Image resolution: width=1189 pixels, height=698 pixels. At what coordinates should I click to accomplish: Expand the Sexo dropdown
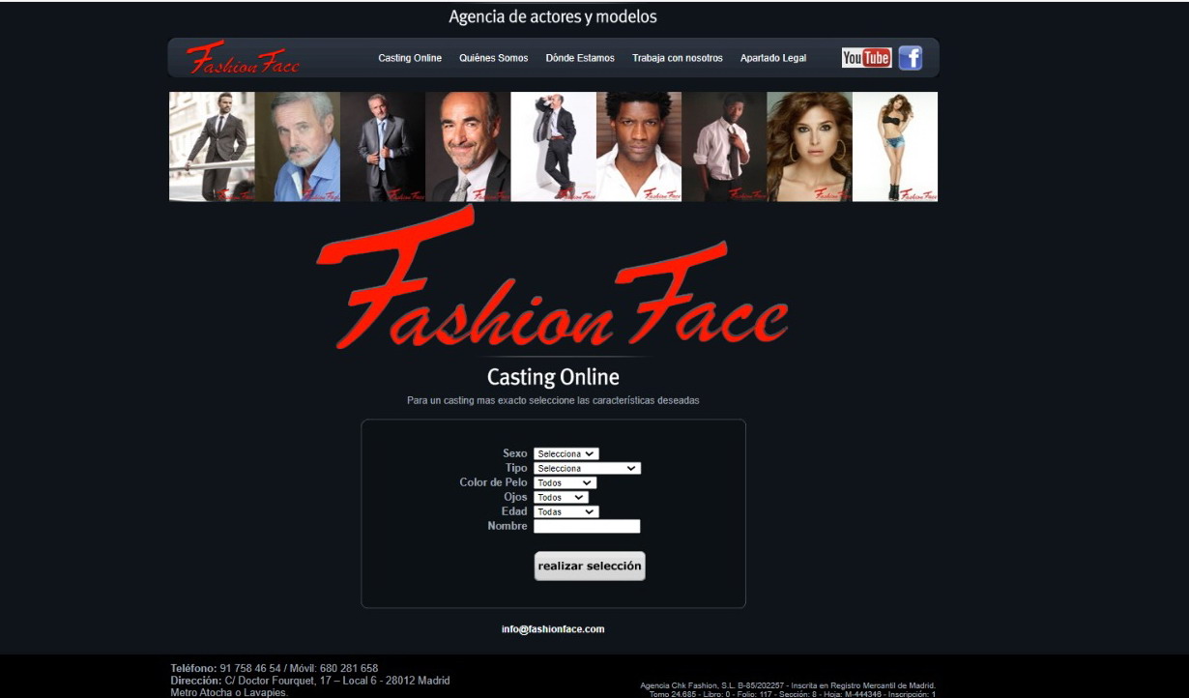(x=566, y=453)
